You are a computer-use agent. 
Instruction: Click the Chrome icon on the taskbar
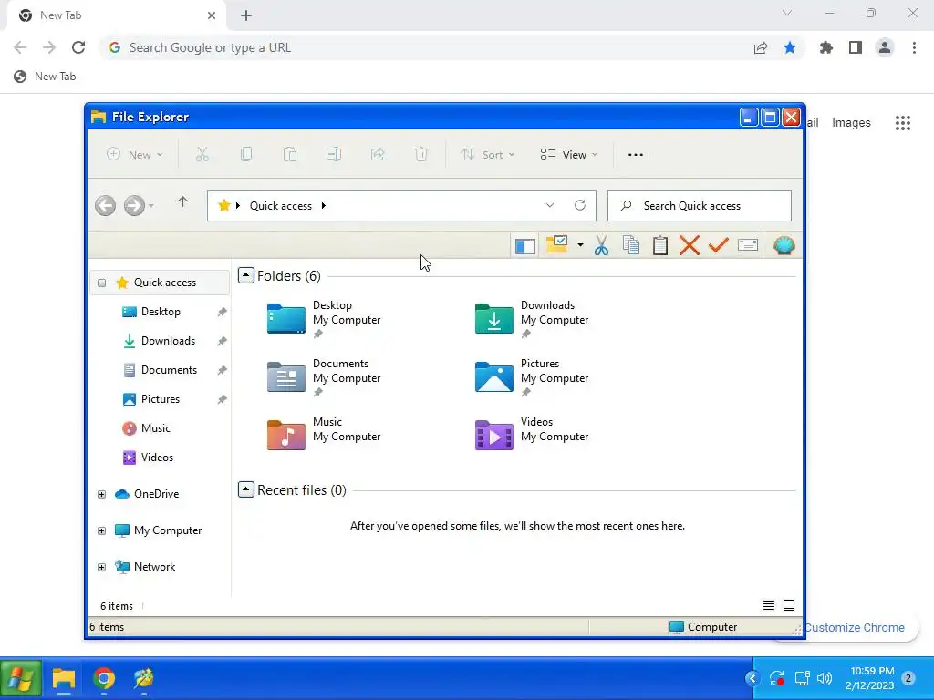(104, 678)
